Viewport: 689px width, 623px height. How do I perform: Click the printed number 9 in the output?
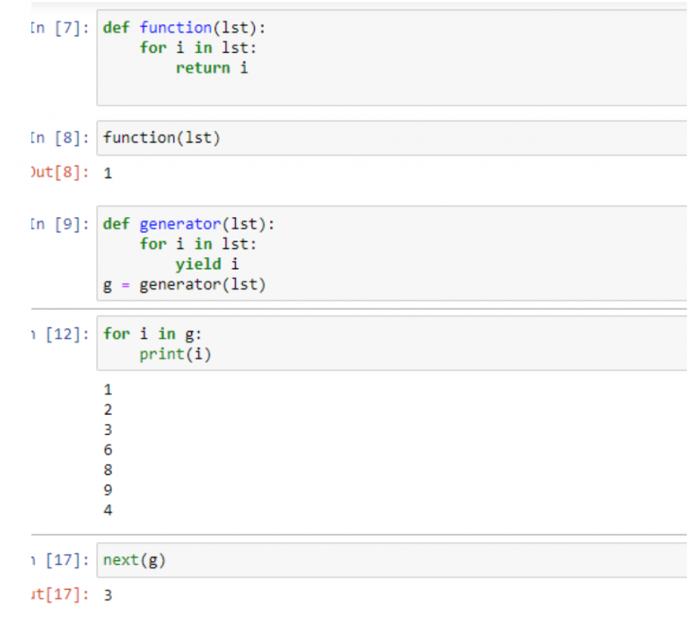pyautogui.click(x=109, y=490)
